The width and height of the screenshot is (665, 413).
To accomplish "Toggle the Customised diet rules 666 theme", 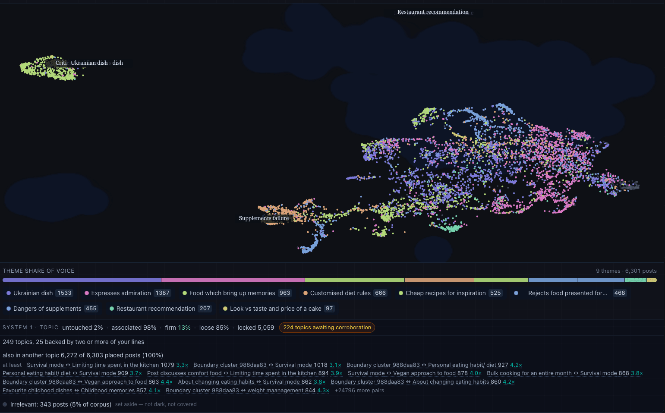I will click(x=345, y=293).
